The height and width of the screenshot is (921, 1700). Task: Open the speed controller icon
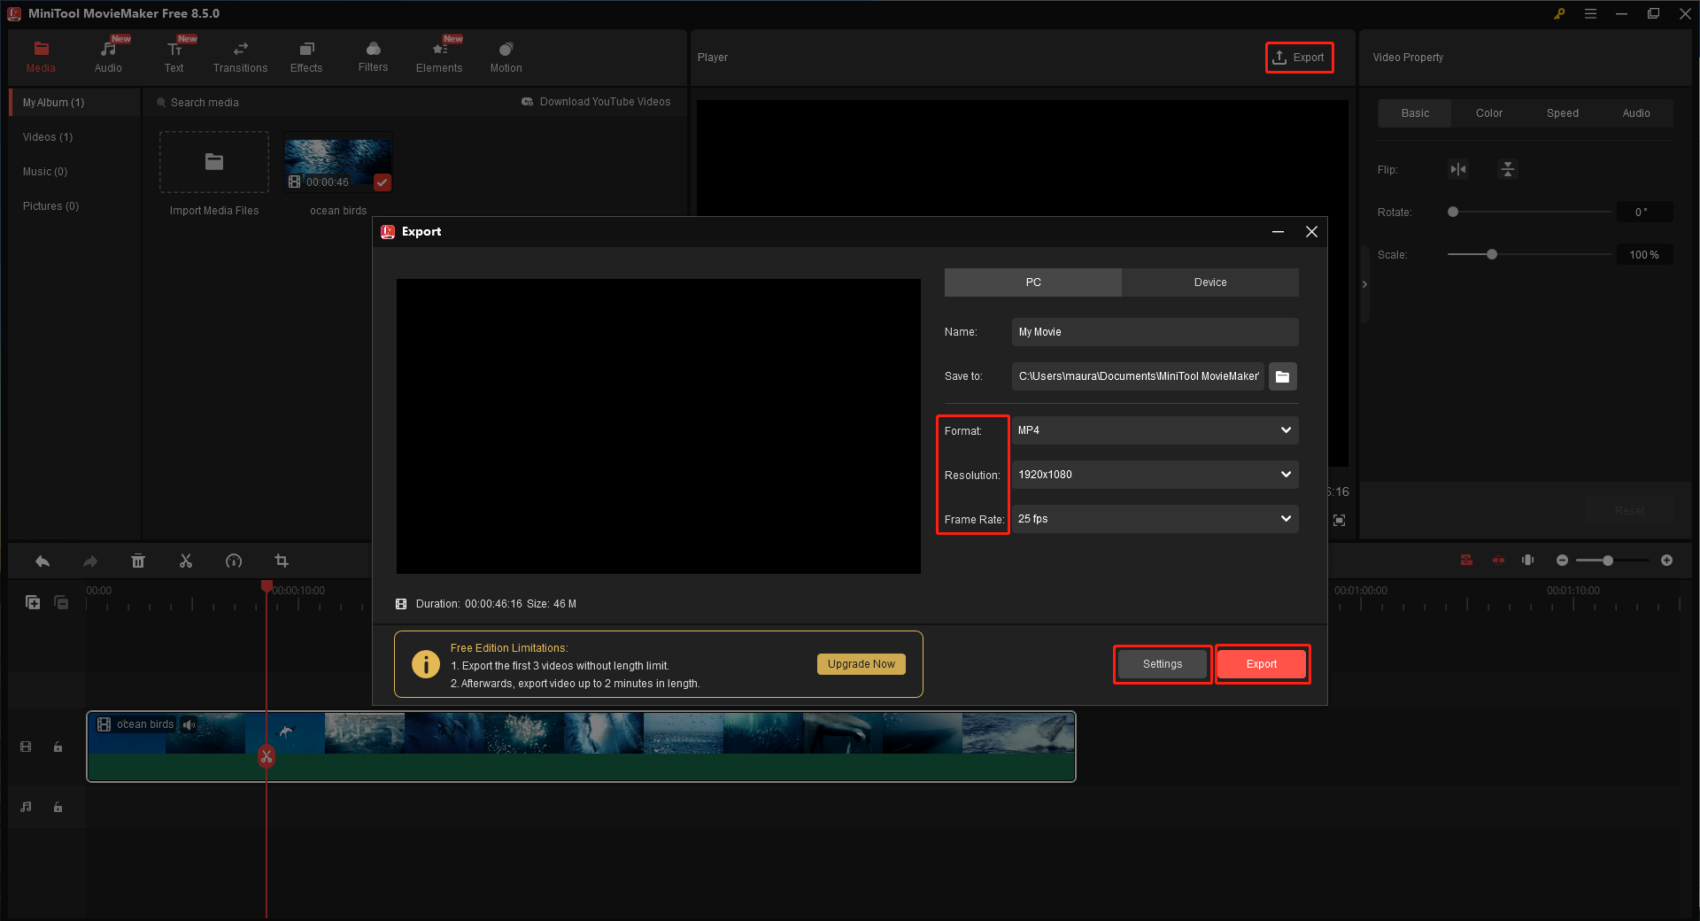point(233,561)
